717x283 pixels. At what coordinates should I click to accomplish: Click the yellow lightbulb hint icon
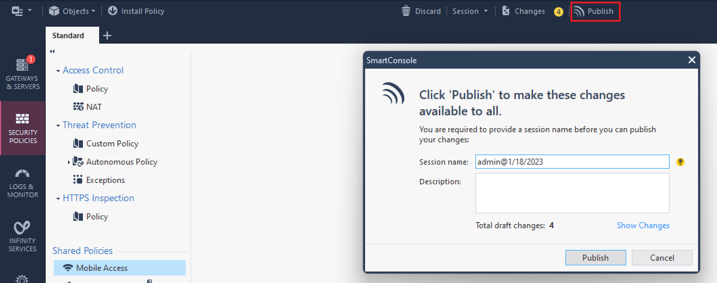[680, 162]
